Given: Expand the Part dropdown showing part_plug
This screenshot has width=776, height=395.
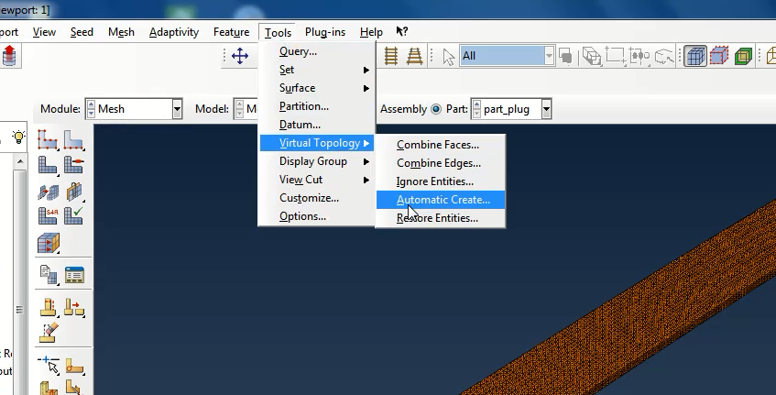Looking at the screenshot, I should pos(546,109).
